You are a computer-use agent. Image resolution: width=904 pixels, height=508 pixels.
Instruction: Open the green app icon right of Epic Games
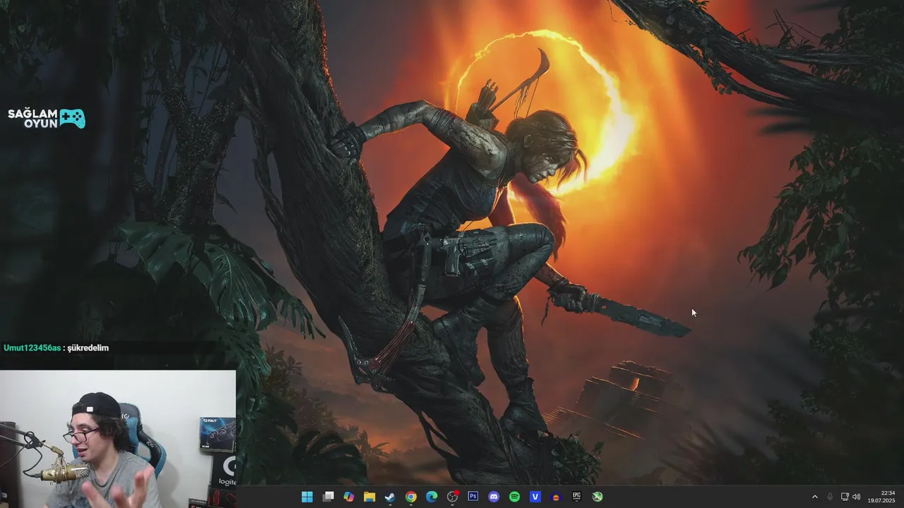click(597, 497)
